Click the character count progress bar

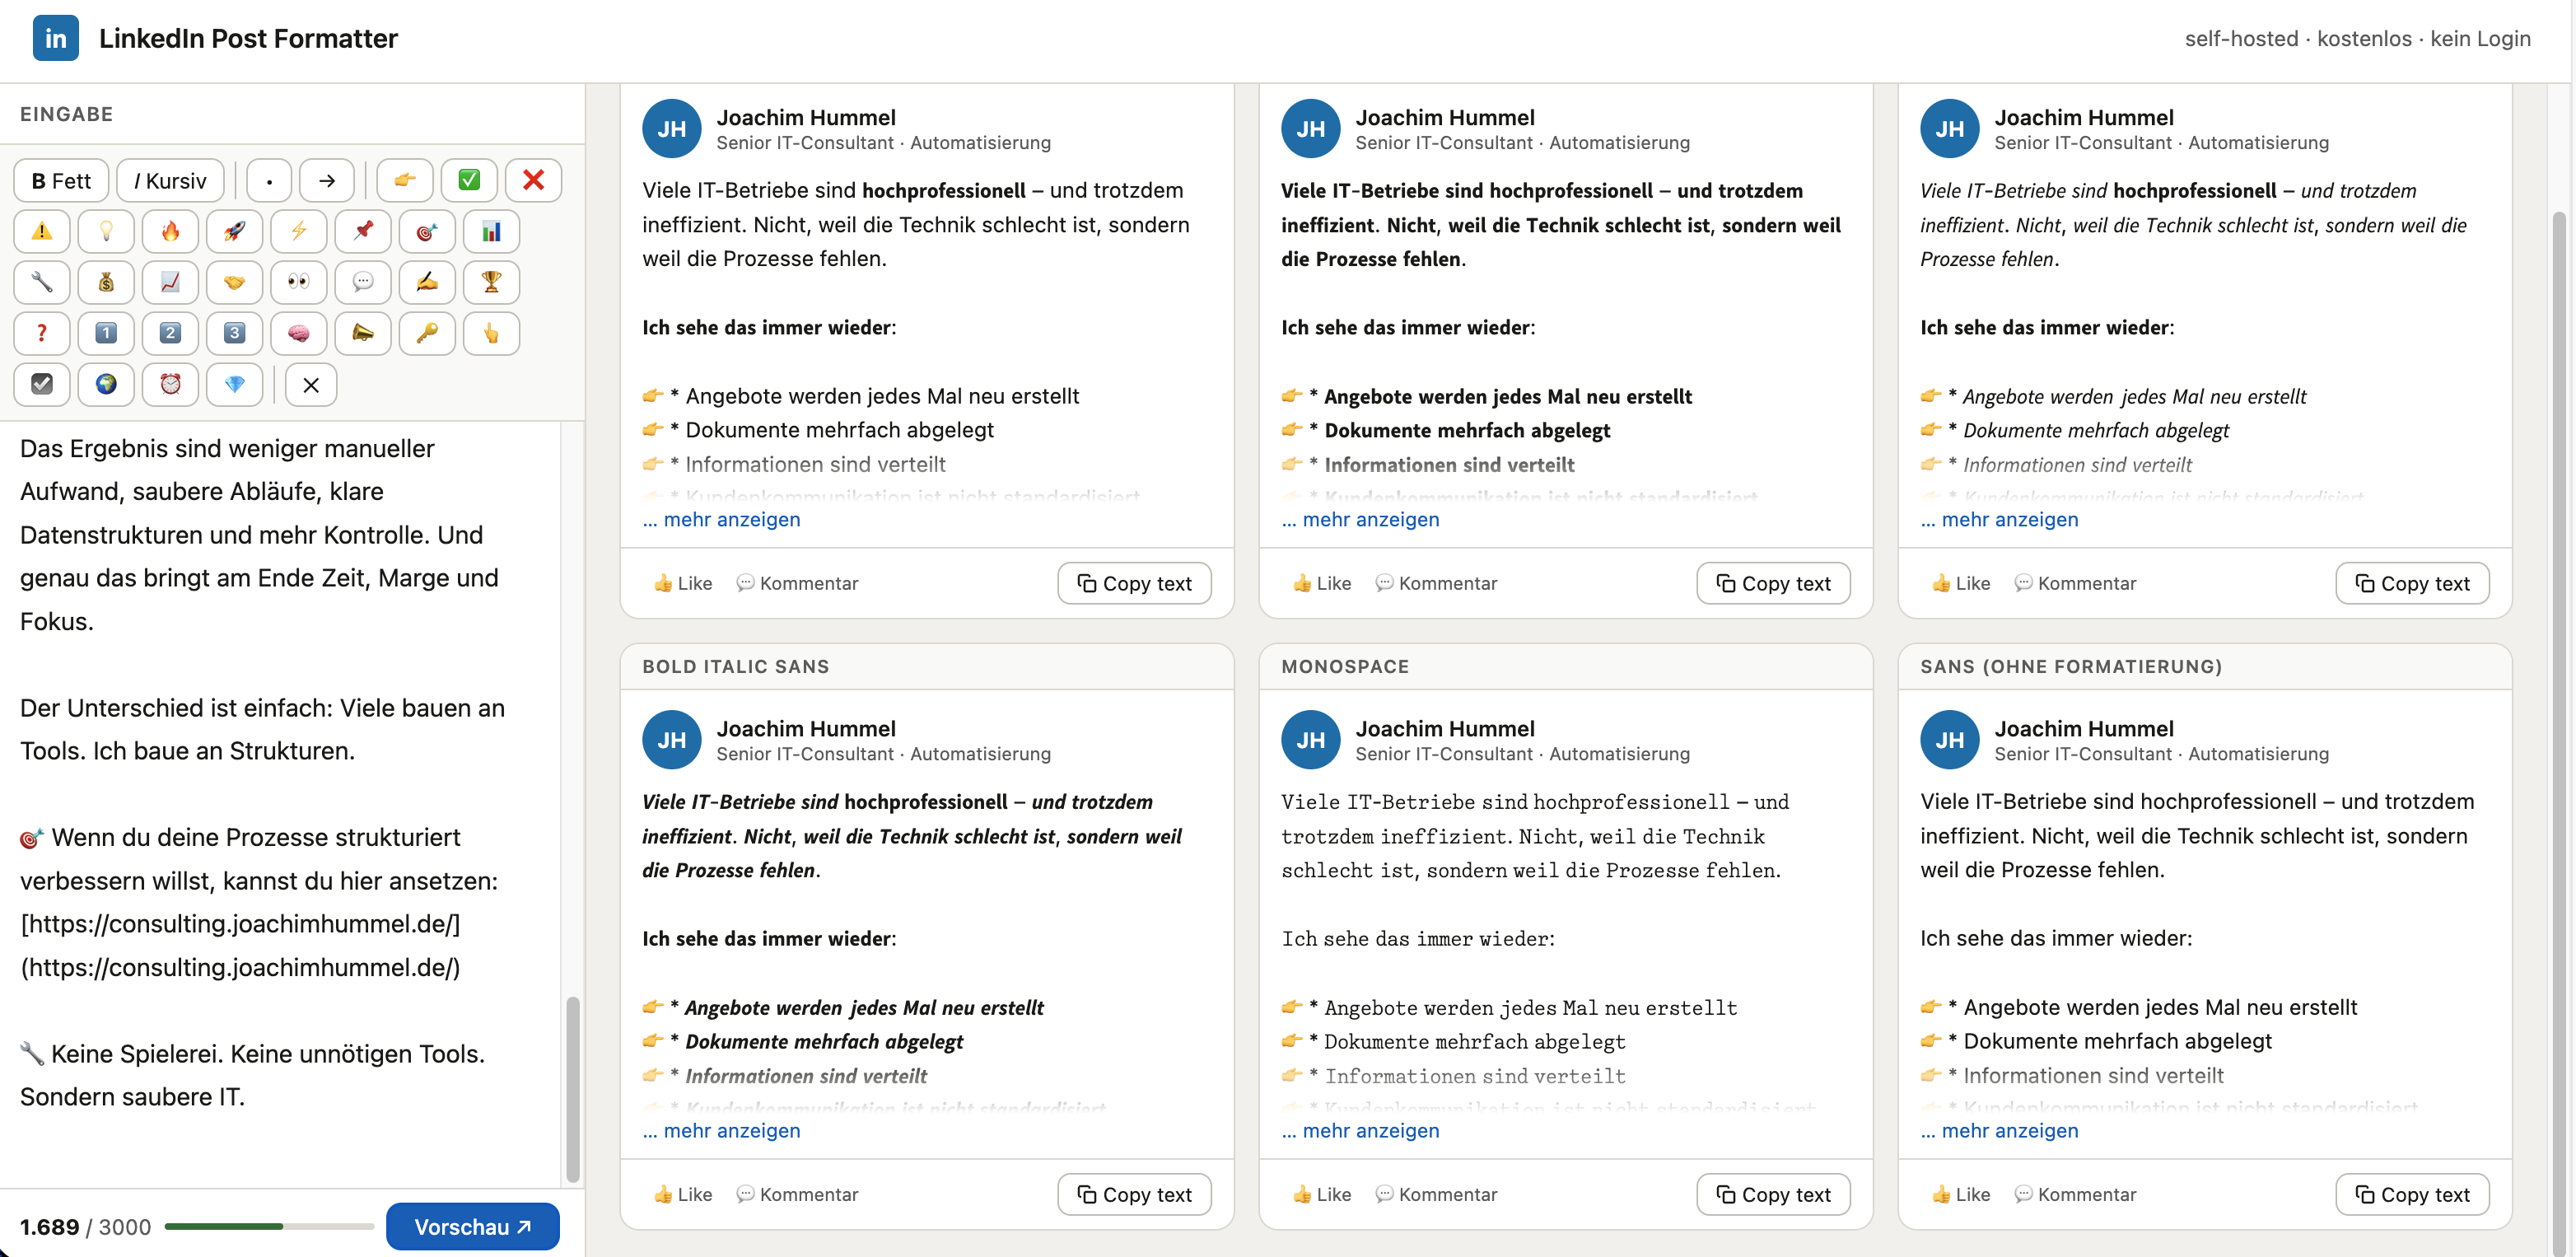269,1227
